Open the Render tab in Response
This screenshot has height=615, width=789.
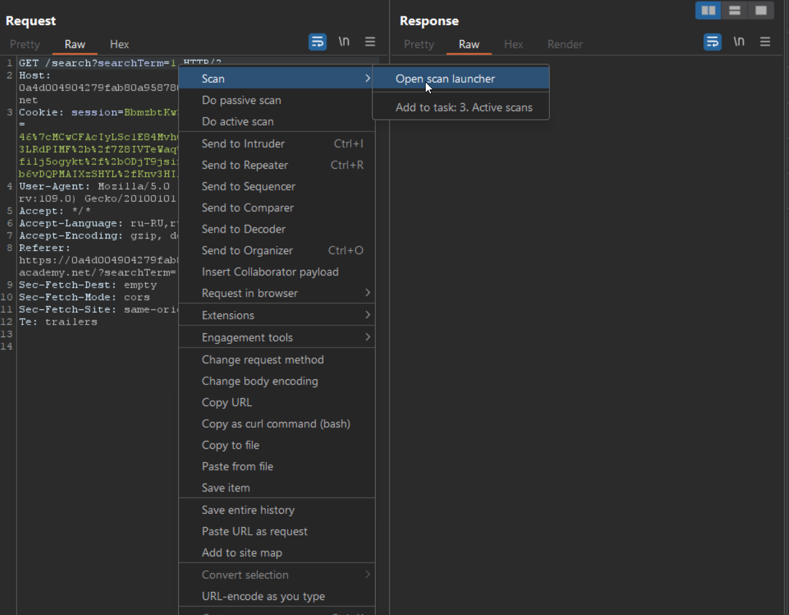tap(565, 45)
